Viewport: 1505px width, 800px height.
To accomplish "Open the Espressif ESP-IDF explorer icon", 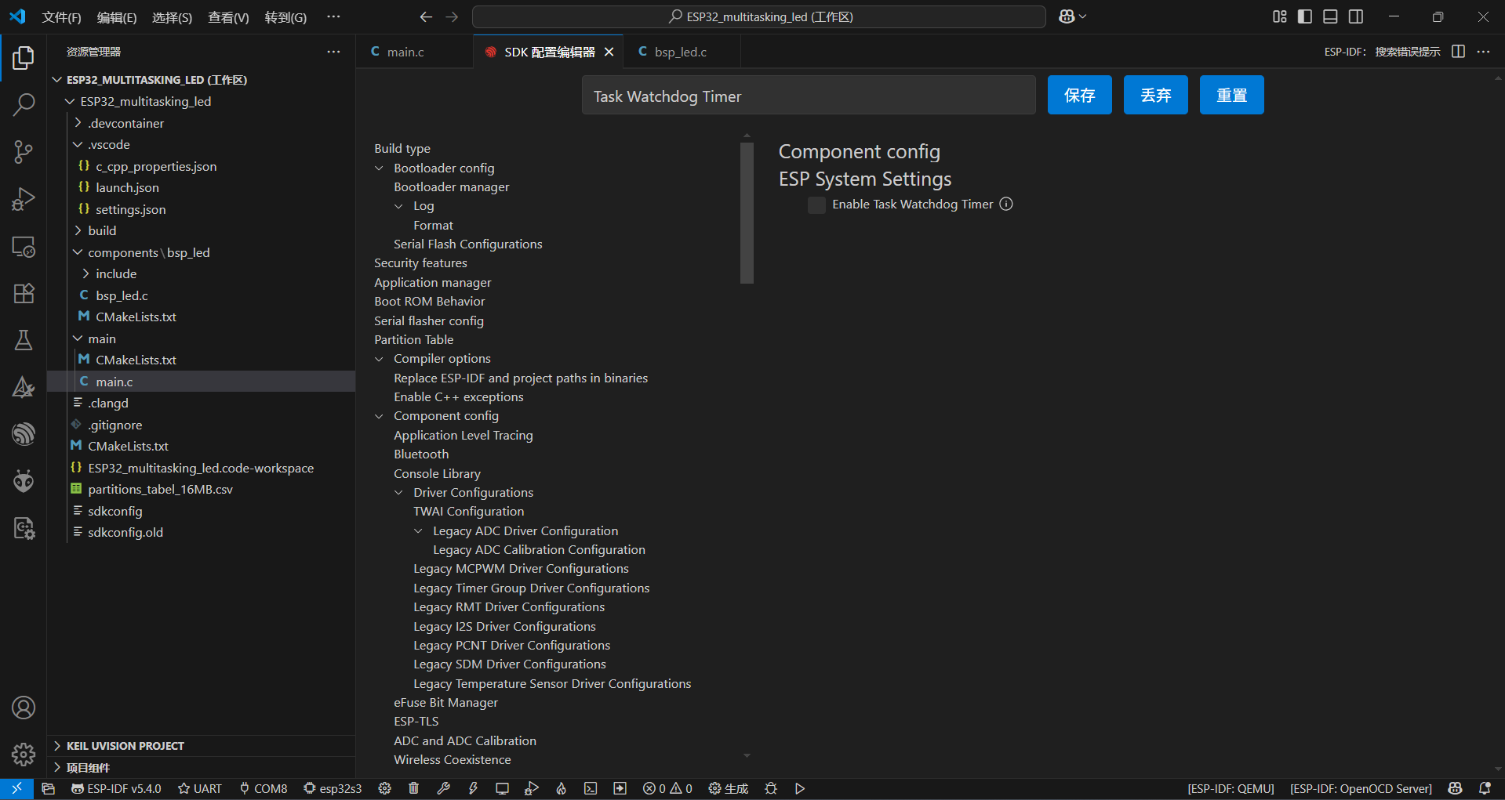I will point(24,434).
